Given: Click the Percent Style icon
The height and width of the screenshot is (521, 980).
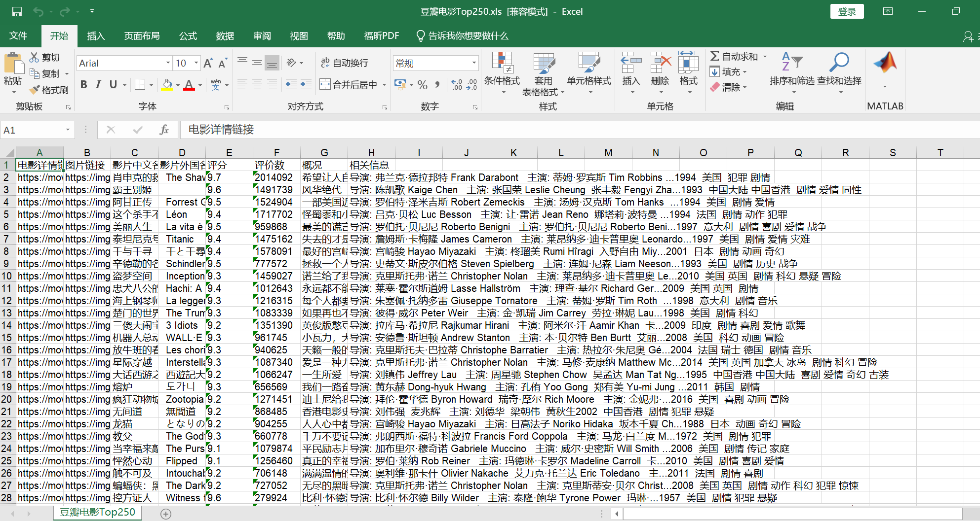Looking at the screenshot, I should coord(423,85).
